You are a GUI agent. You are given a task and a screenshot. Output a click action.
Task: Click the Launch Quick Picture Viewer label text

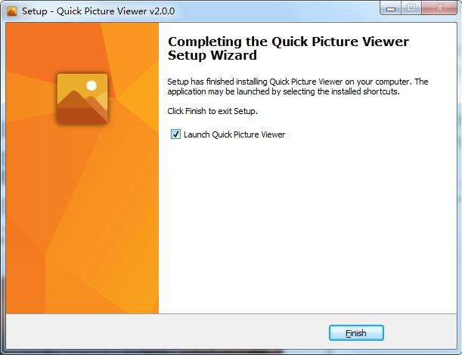point(234,134)
